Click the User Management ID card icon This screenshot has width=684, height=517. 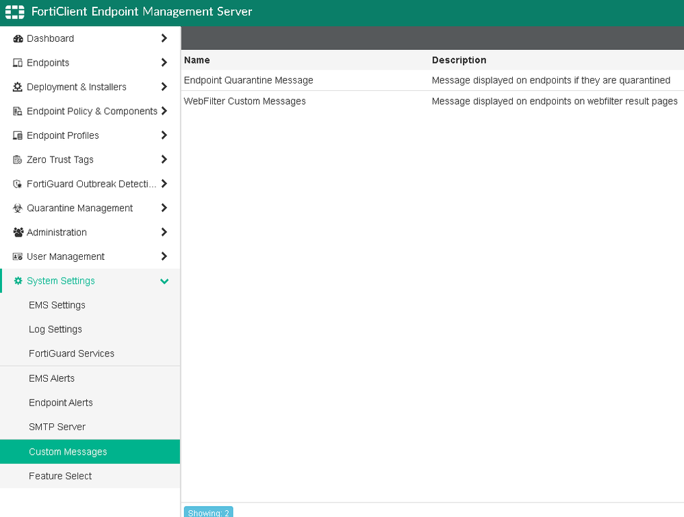tap(17, 256)
